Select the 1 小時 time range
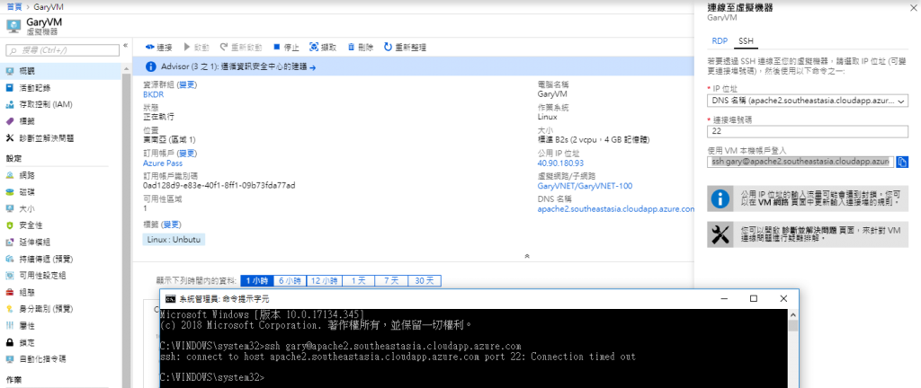 pos(256,281)
